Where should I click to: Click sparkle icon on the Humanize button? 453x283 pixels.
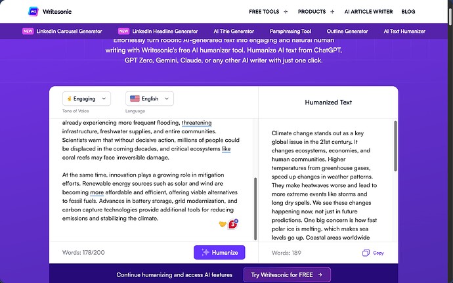(x=205, y=252)
